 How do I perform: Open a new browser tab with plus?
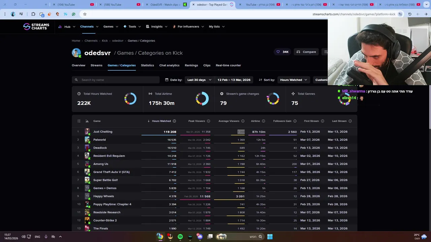[46, 5]
